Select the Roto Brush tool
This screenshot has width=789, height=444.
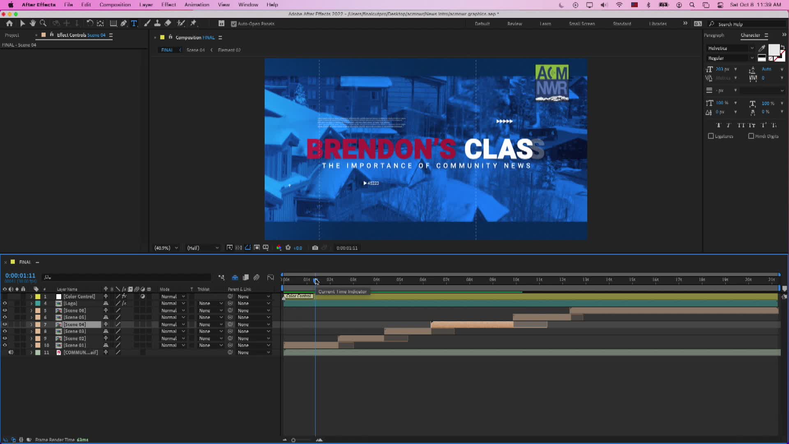[x=181, y=24]
